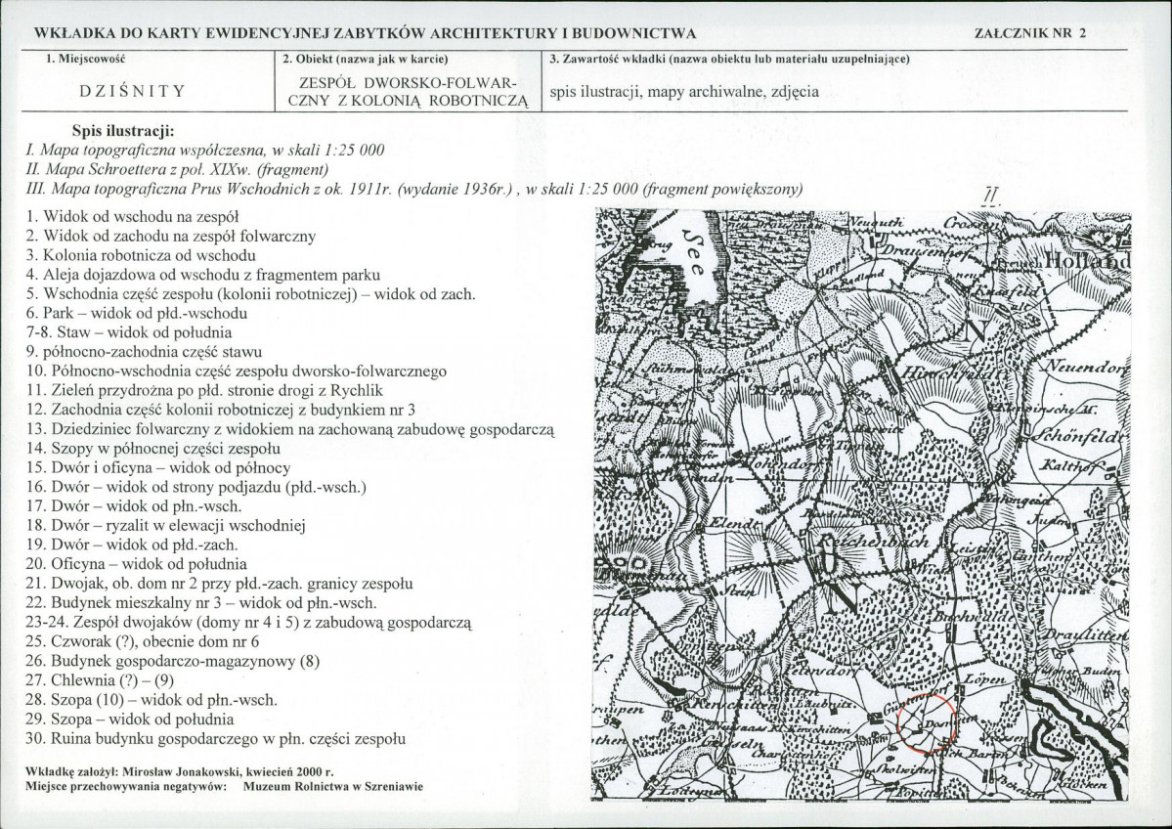
Task: Click item '28. Szopa (10) – widok od płn.-wsch.'
Action: [152, 700]
